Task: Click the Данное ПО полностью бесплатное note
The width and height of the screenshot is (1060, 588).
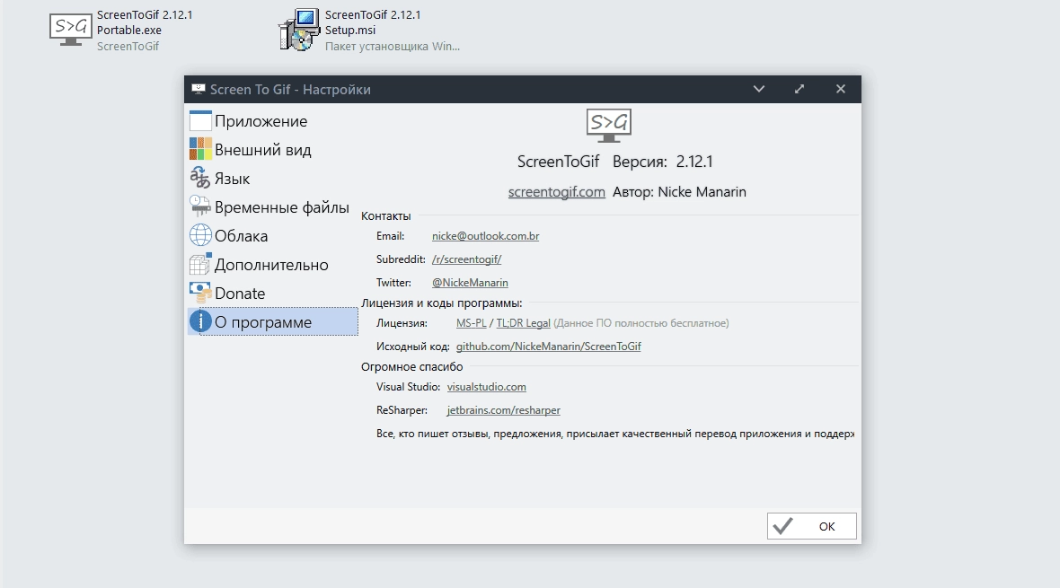Action: tap(640, 323)
